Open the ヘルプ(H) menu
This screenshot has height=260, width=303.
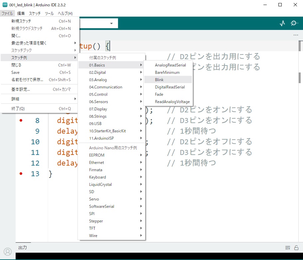65,13
